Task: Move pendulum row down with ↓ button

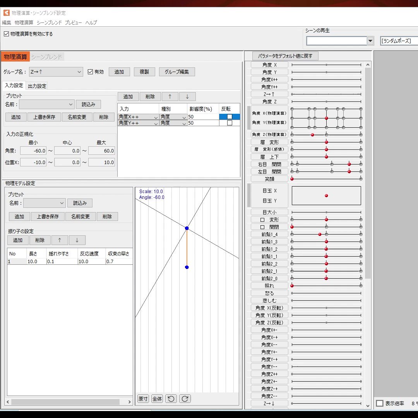Action: coord(77,240)
